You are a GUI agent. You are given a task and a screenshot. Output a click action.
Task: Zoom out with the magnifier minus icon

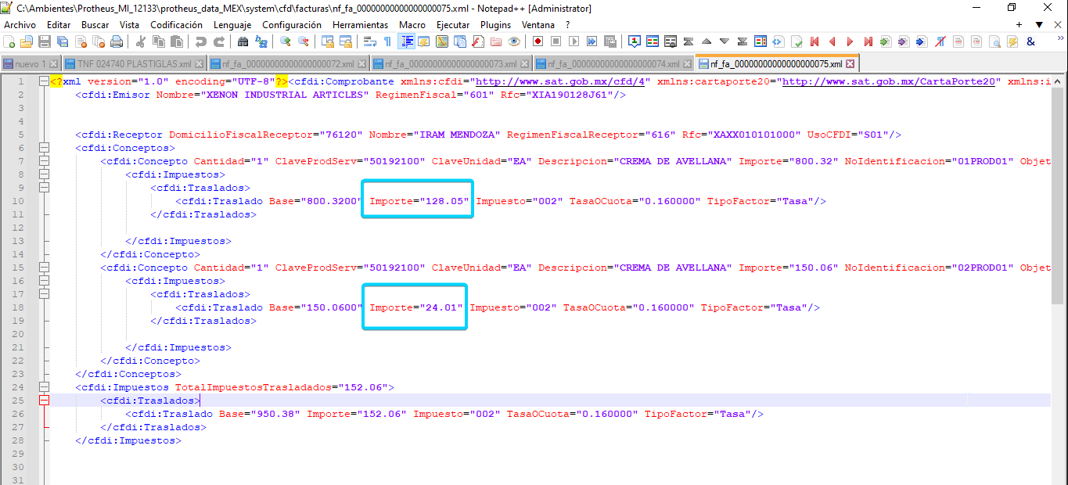click(x=303, y=41)
